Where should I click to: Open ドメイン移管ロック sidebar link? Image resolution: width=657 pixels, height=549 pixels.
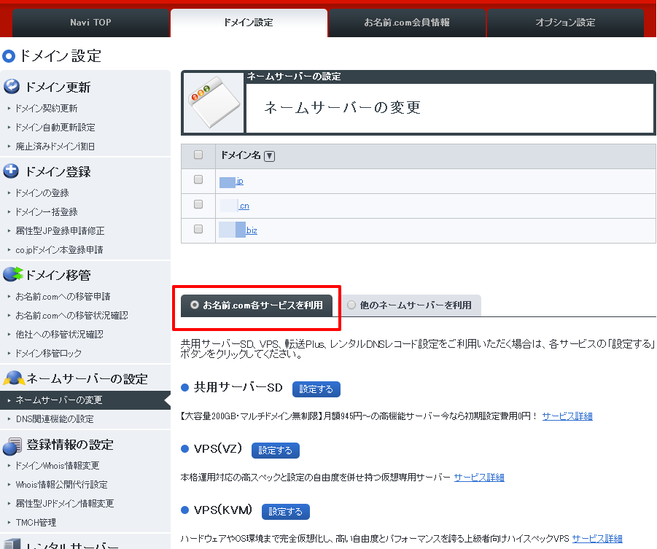coord(49,354)
